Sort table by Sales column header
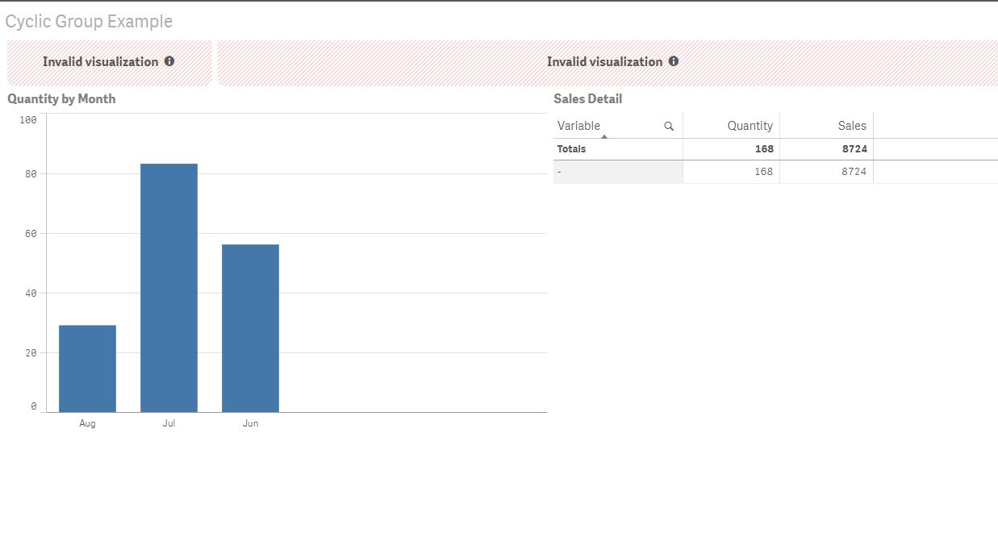The height and width of the screenshot is (533, 998). tap(852, 126)
